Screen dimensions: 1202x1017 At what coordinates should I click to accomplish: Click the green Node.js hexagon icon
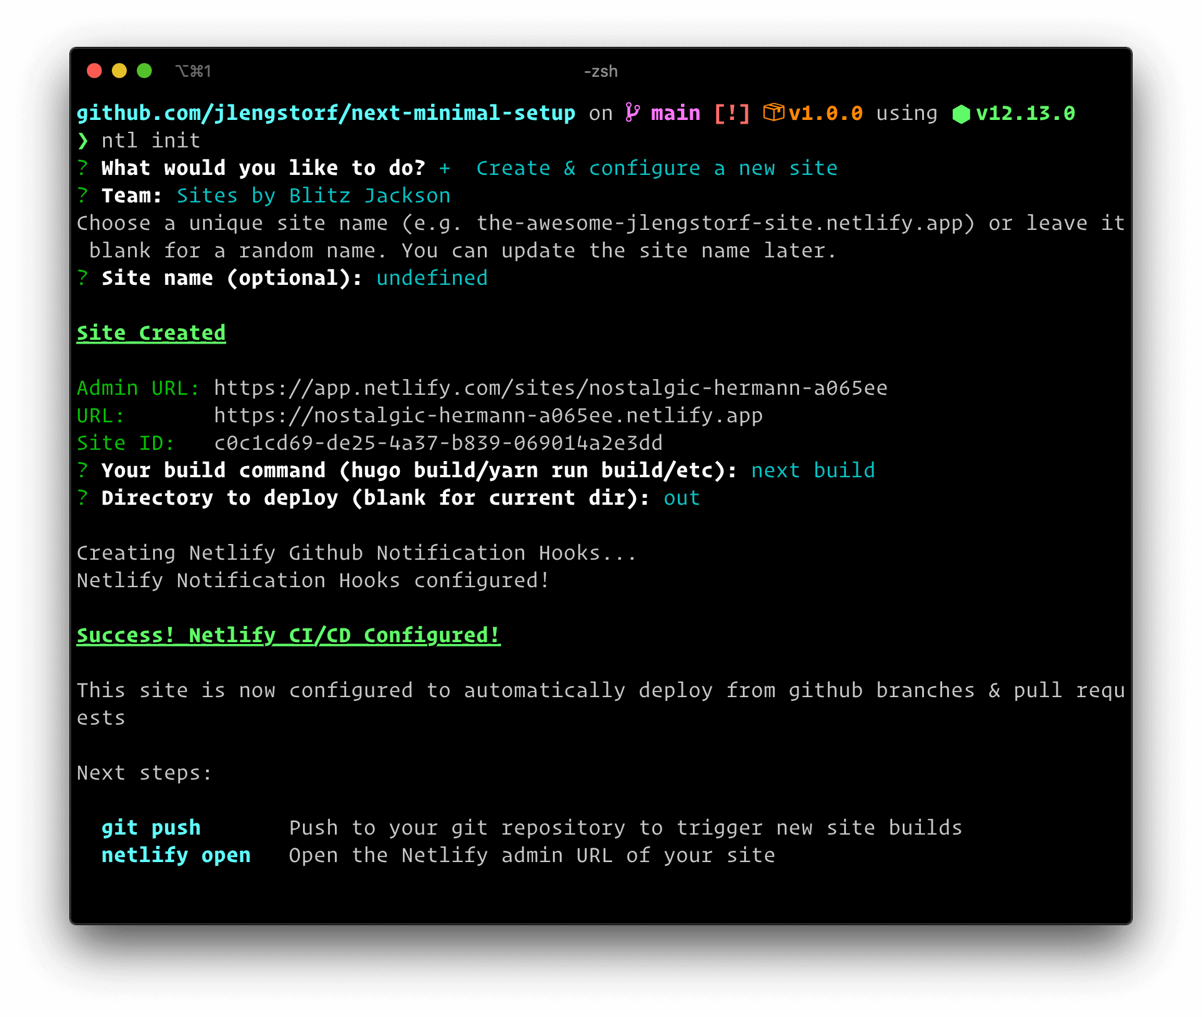[x=963, y=113]
